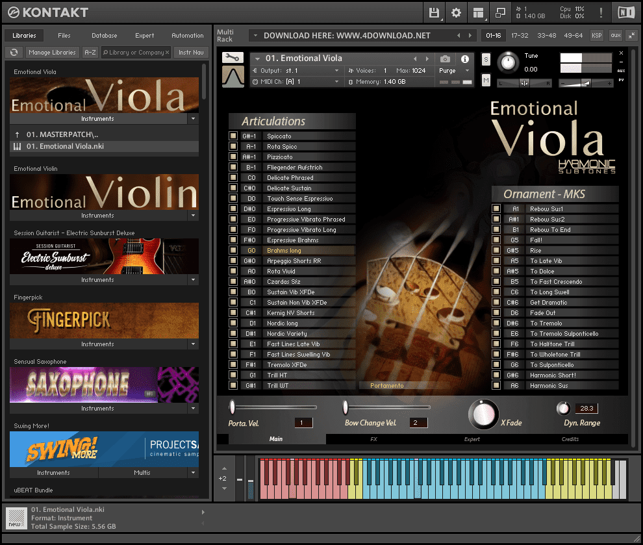Viewport: 643px width, 545px height.
Task: Click the refresh libraries icon
Action: click(14, 53)
